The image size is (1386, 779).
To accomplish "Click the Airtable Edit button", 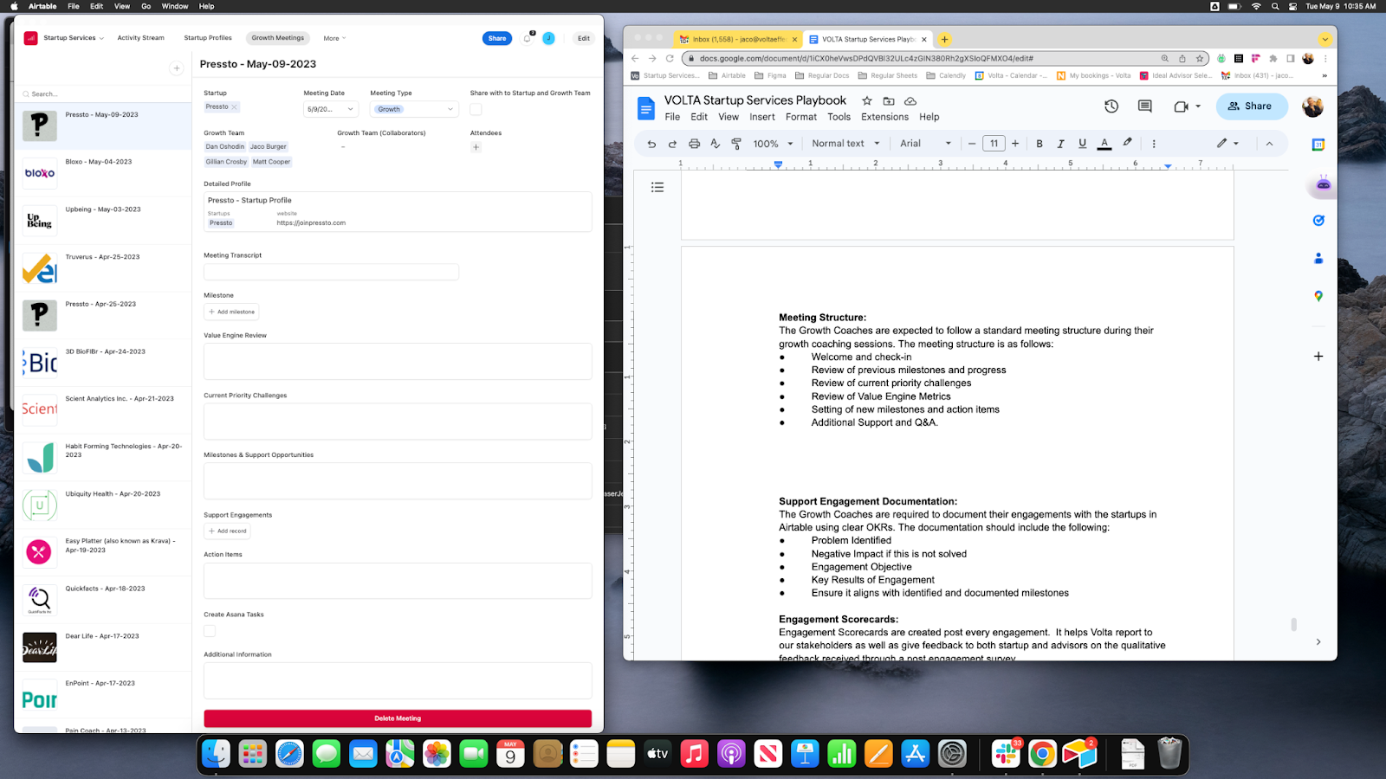I will [584, 38].
